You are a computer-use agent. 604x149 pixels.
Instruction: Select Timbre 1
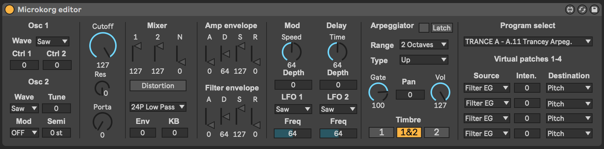[382, 132]
